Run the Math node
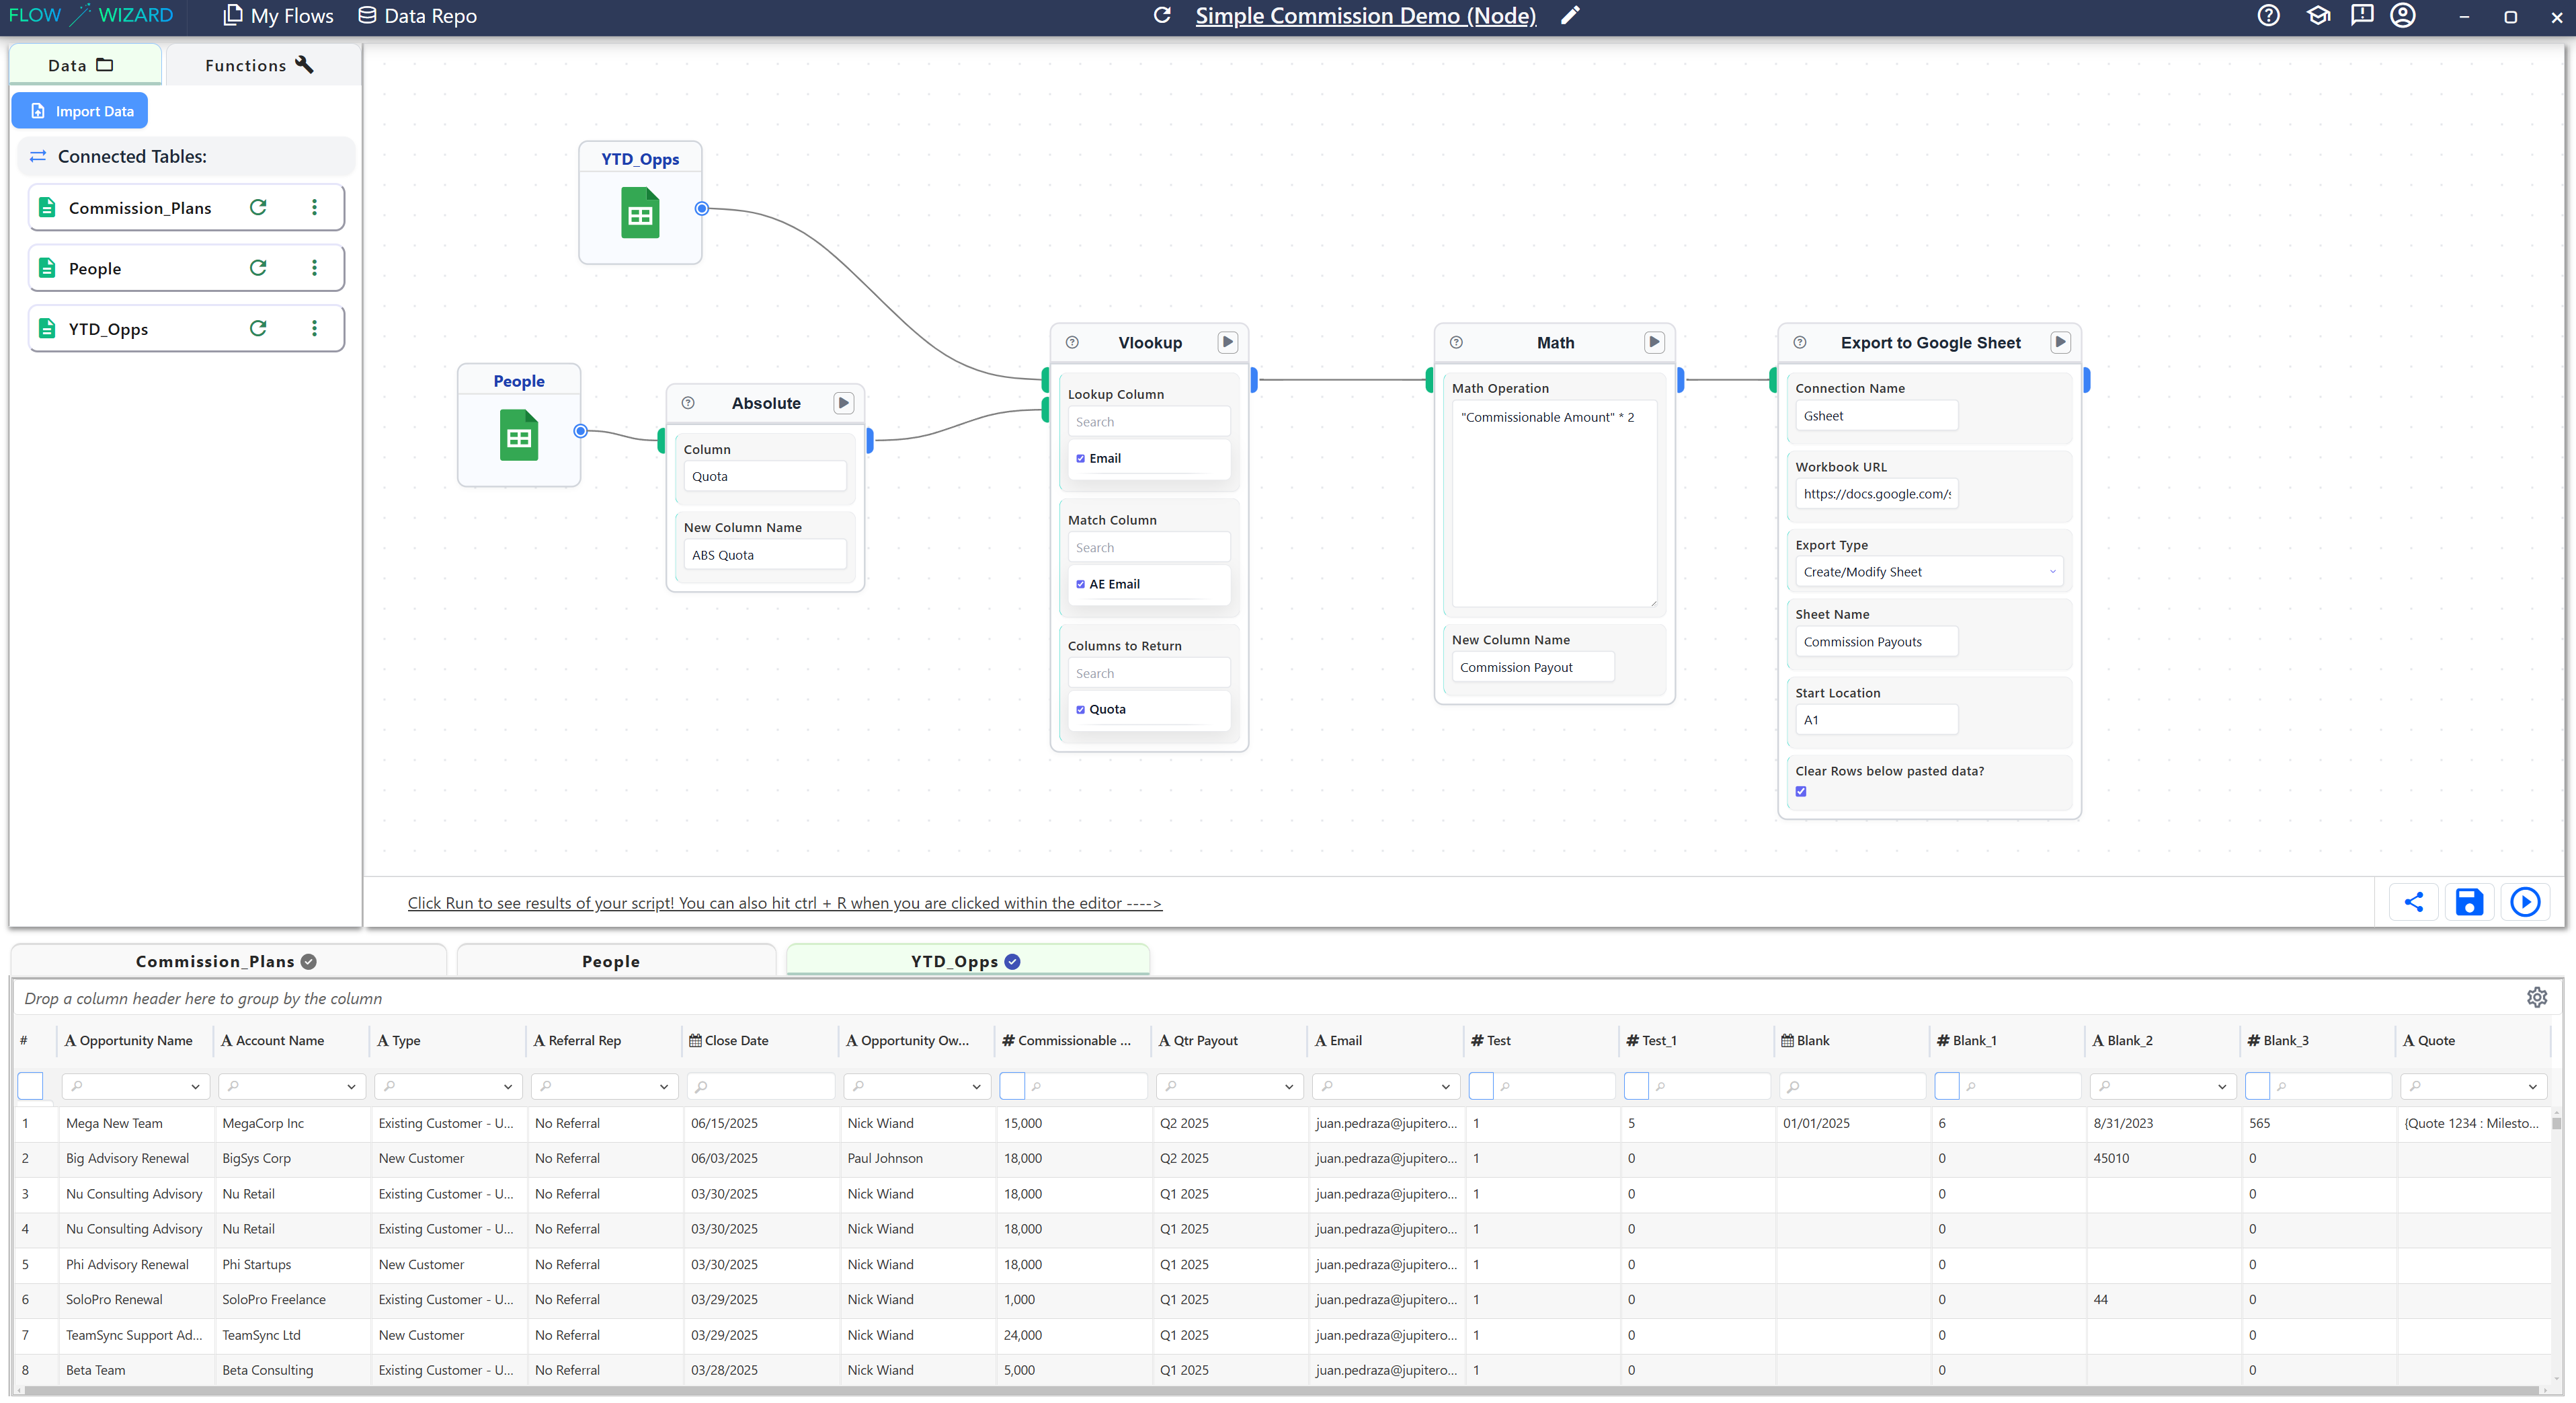 click(1654, 342)
